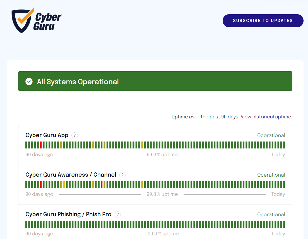Select red outage bar in Cyber Guru App timeline
The height and width of the screenshot is (239, 308).
41,145
